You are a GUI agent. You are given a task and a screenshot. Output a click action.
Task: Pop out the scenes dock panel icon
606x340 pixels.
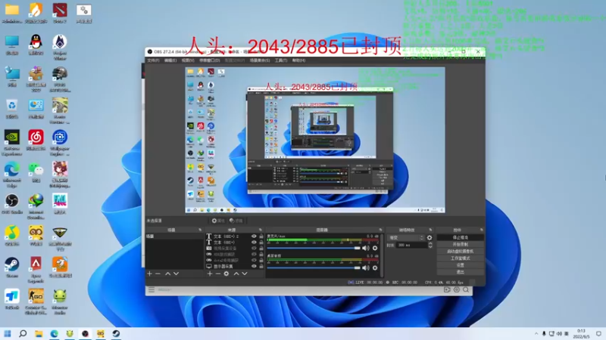[x=200, y=230]
